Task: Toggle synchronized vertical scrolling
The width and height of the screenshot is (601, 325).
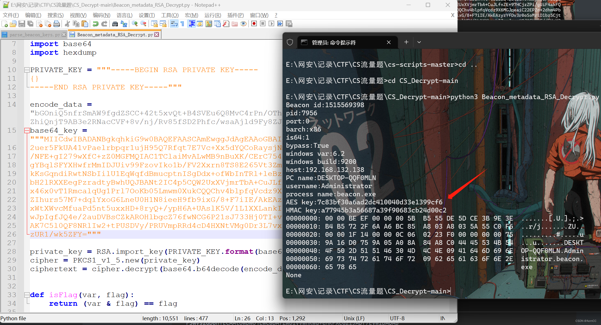Action: 154,24
